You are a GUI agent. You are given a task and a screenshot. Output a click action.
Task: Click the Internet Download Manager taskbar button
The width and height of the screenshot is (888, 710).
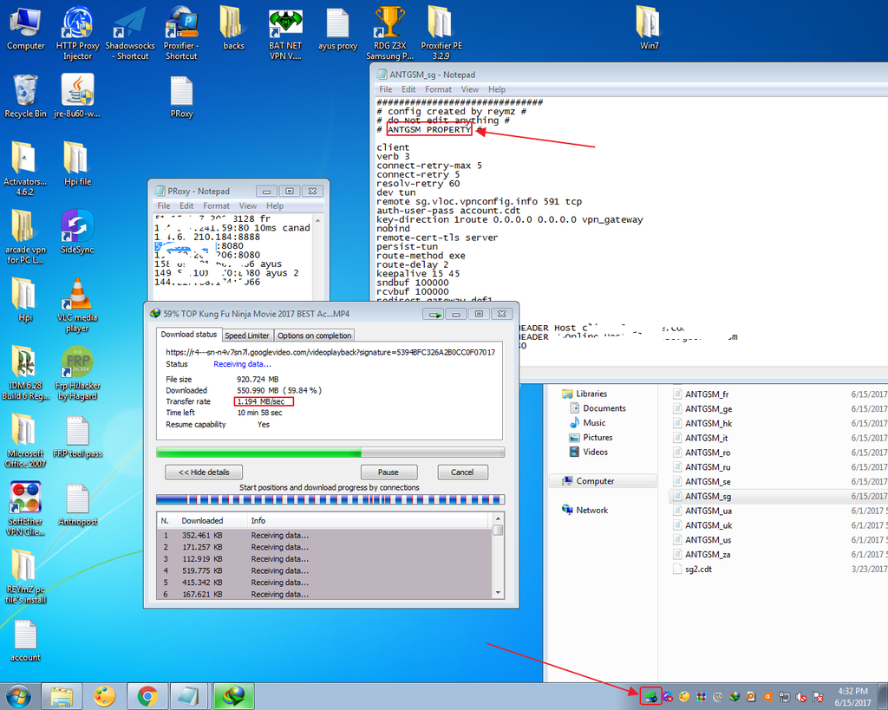coord(234,695)
